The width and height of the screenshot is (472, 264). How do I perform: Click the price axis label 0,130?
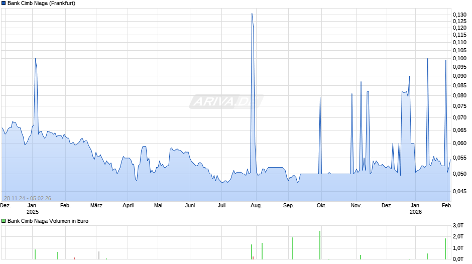click(x=459, y=15)
